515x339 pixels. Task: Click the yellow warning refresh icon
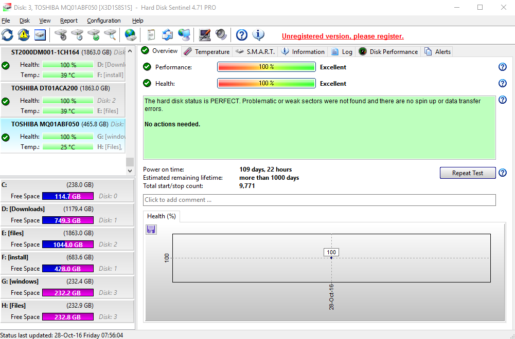(x=24, y=35)
